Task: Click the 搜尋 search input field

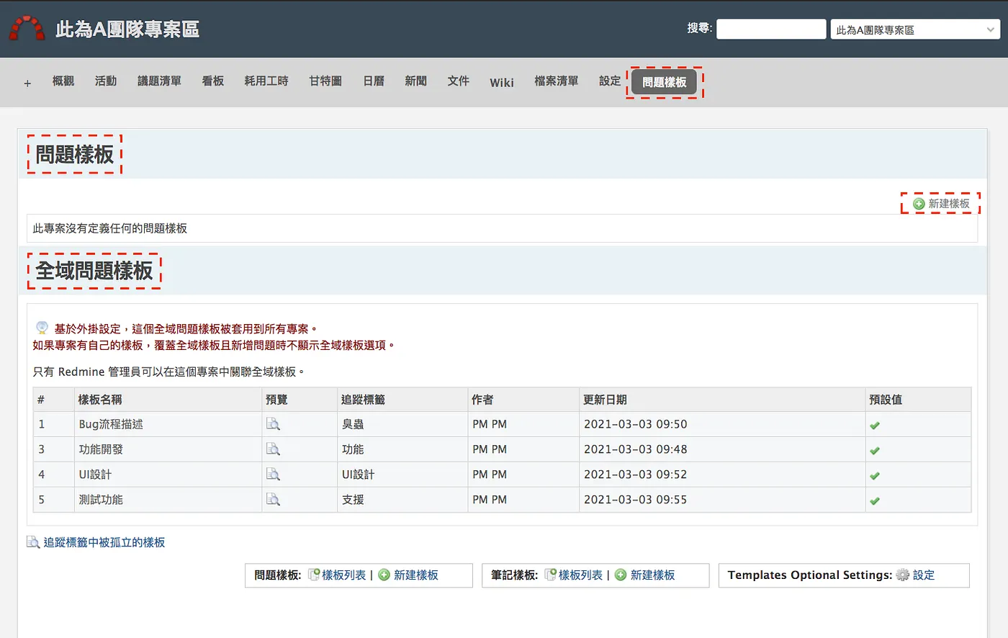Action: (x=771, y=29)
